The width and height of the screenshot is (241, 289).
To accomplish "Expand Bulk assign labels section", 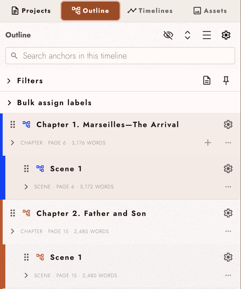I will 9,103.
